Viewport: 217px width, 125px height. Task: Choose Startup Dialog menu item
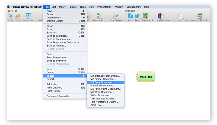click(65, 21)
